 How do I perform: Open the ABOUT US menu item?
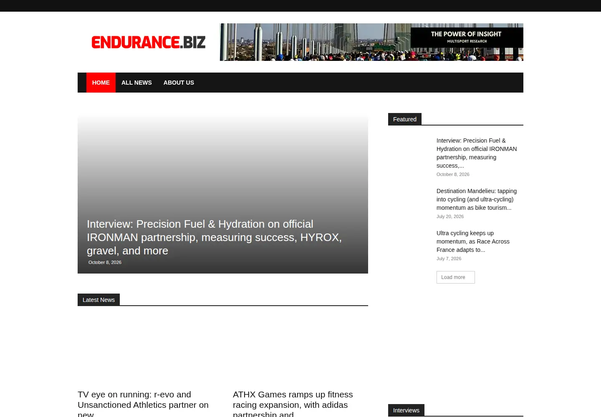[179, 83]
